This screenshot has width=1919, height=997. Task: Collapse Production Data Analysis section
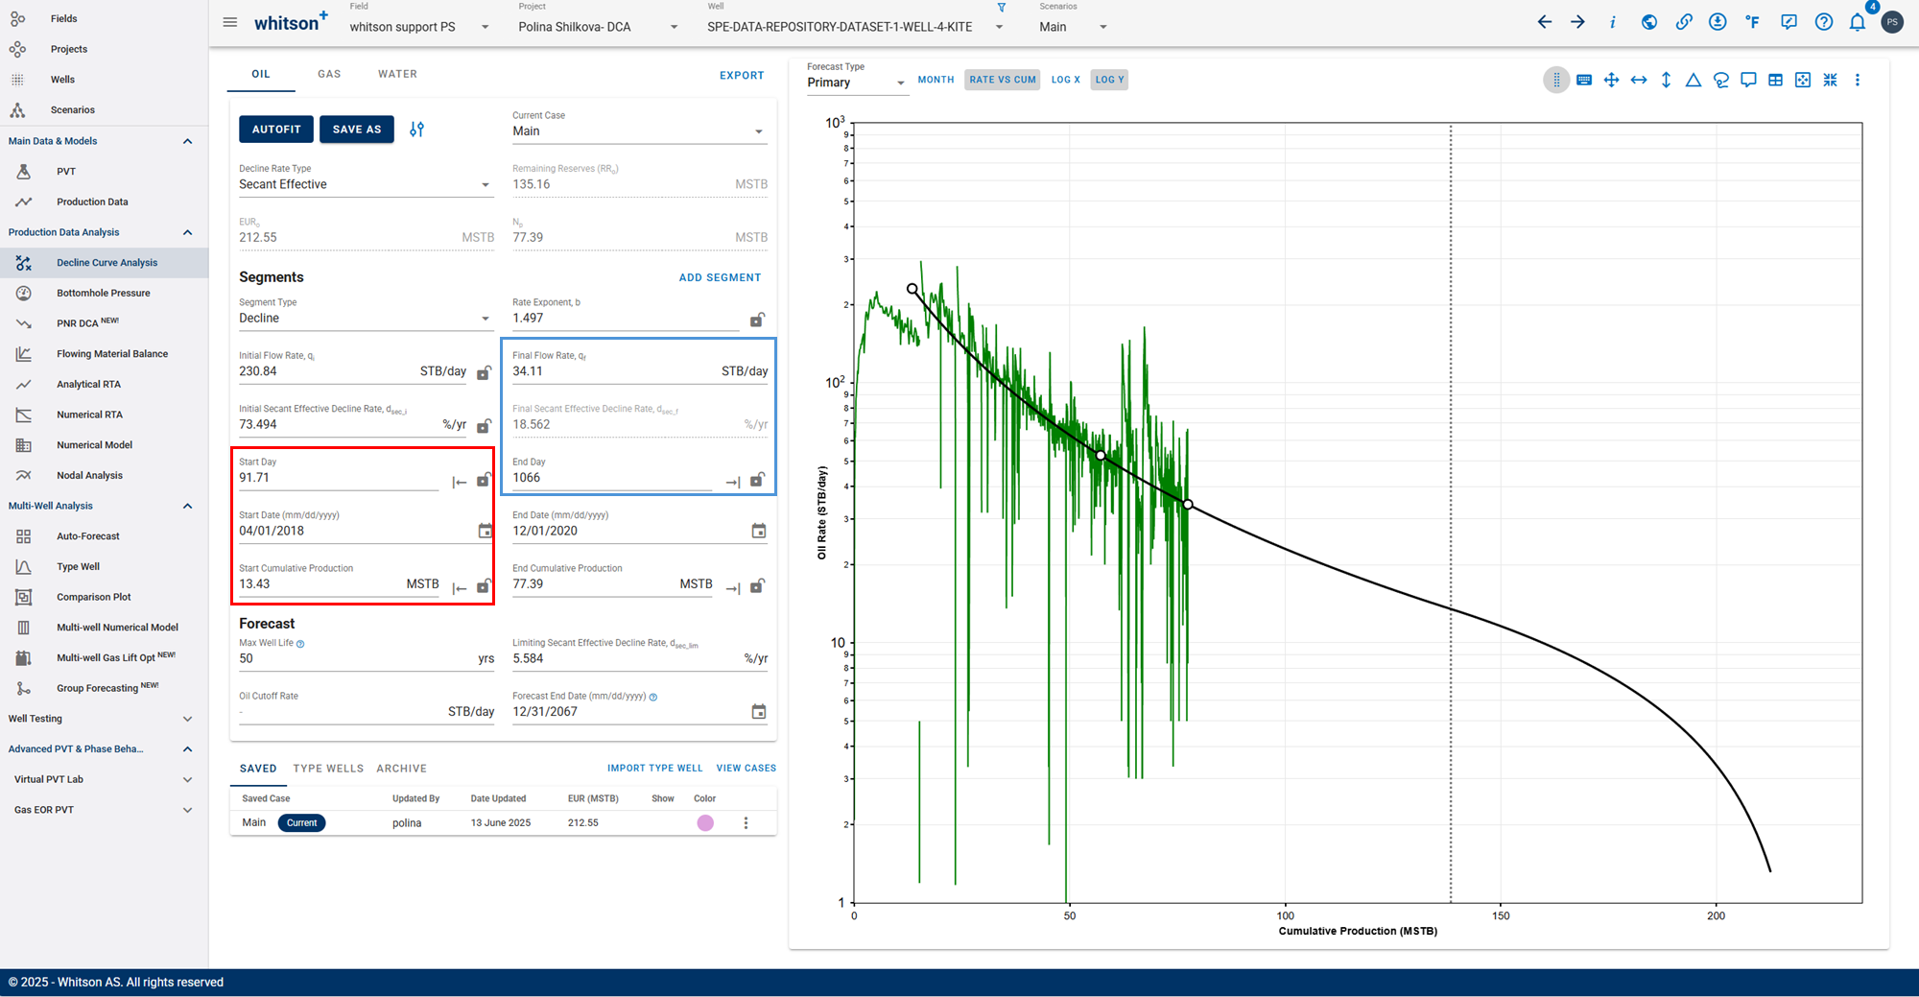pos(188,232)
